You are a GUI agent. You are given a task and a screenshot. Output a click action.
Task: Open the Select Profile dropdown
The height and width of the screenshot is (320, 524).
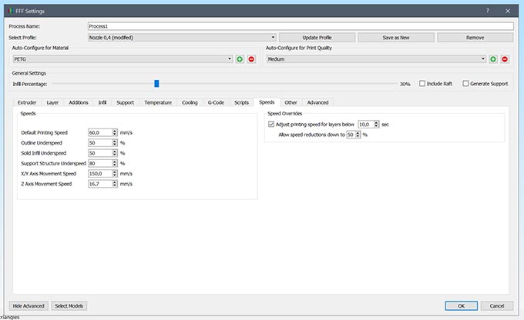pos(182,37)
